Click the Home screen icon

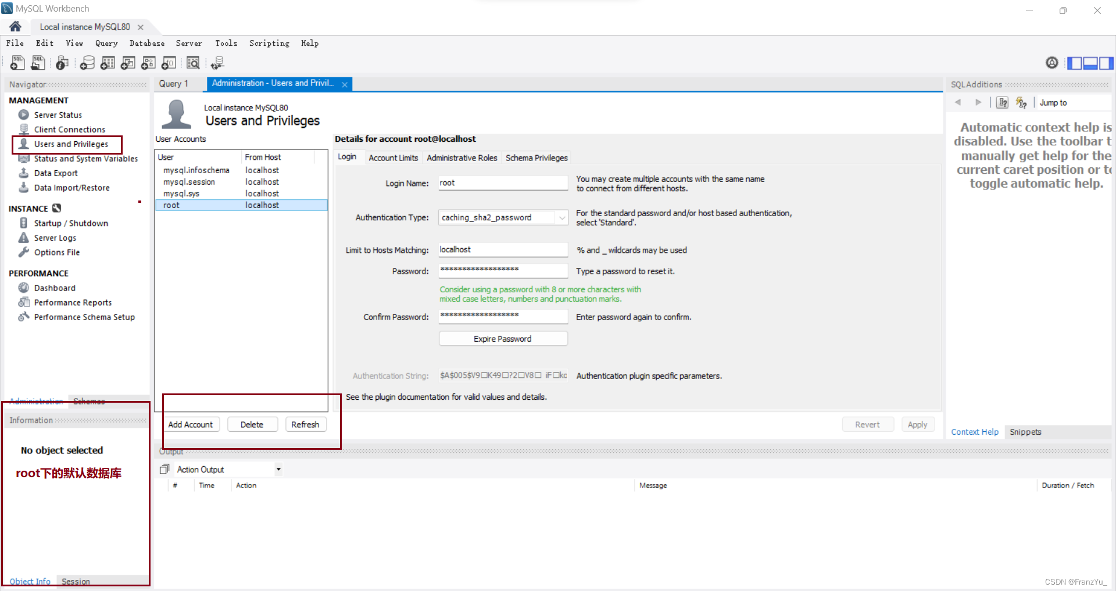click(x=16, y=27)
